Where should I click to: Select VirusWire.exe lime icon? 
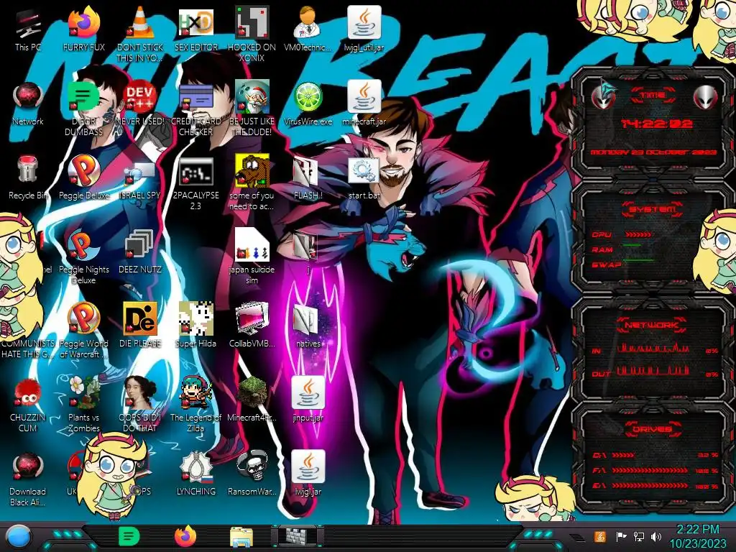click(x=308, y=103)
